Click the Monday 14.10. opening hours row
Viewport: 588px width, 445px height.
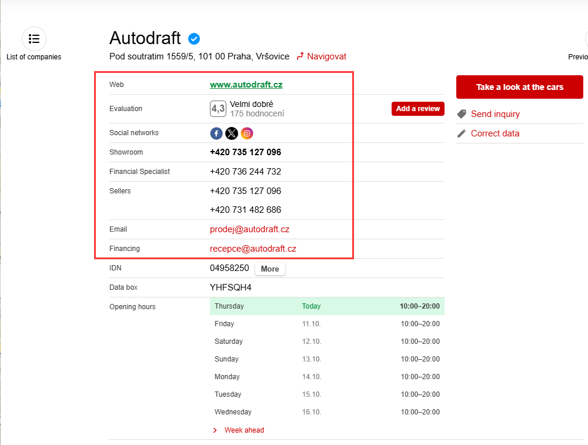[327, 377]
